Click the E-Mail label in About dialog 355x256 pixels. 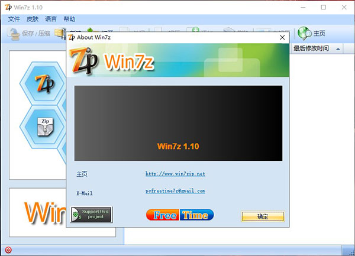pyautogui.click(x=85, y=193)
